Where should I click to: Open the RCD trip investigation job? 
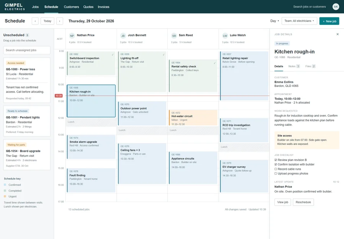click(x=244, y=130)
